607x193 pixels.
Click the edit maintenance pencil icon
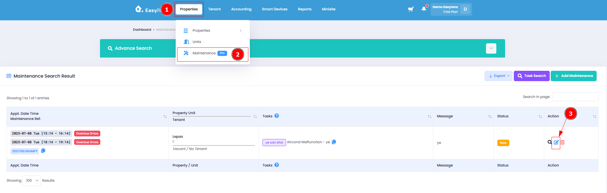coord(556,142)
